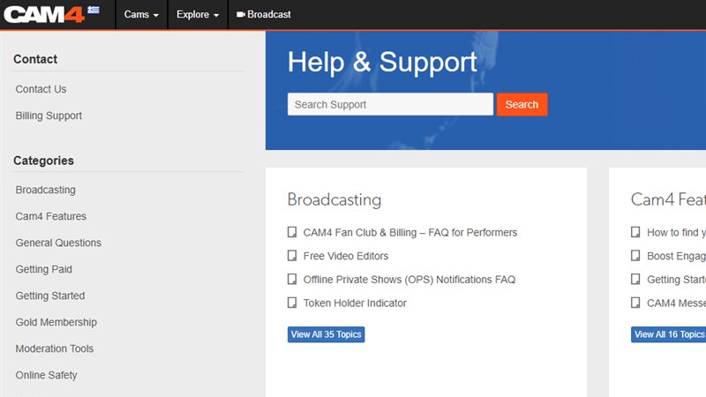Open the Getting Started category
706x397 pixels.
pyautogui.click(x=50, y=296)
